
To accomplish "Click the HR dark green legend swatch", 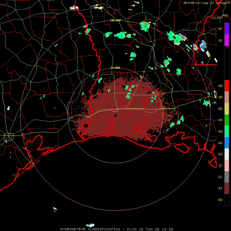I will [x=227, y=120].
